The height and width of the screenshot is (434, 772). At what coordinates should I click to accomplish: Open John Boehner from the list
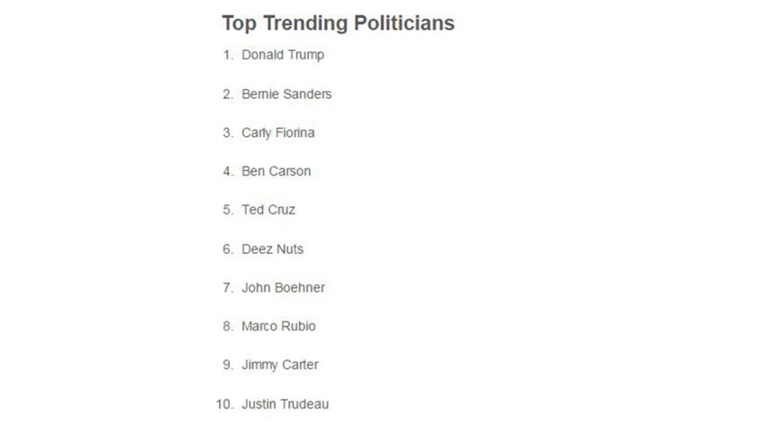pyautogui.click(x=283, y=287)
